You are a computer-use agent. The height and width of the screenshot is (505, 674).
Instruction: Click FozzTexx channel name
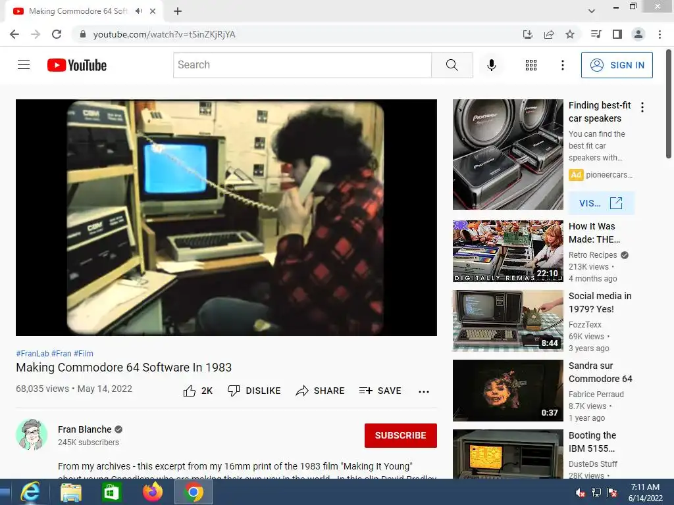(585, 325)
